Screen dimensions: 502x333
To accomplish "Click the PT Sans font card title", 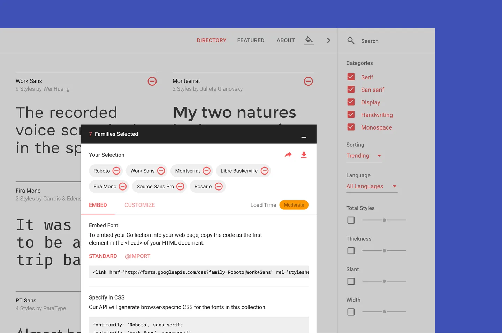I will tap(26, 300).
